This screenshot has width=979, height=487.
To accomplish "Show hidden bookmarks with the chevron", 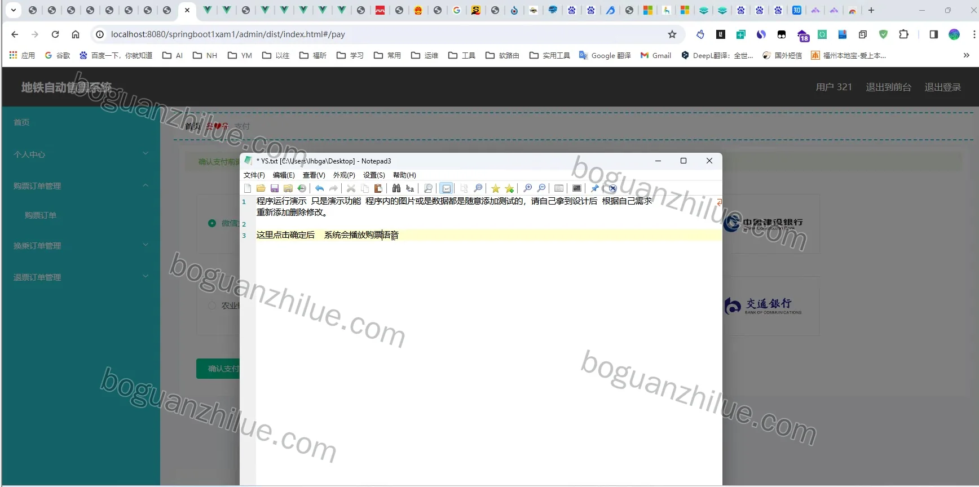I will 966,55.
